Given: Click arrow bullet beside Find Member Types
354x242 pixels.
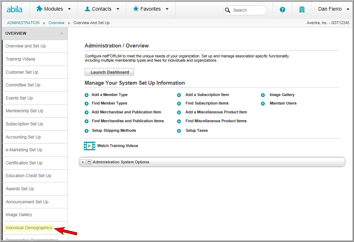Looking at the screenshot, I should tap(86, 103).
